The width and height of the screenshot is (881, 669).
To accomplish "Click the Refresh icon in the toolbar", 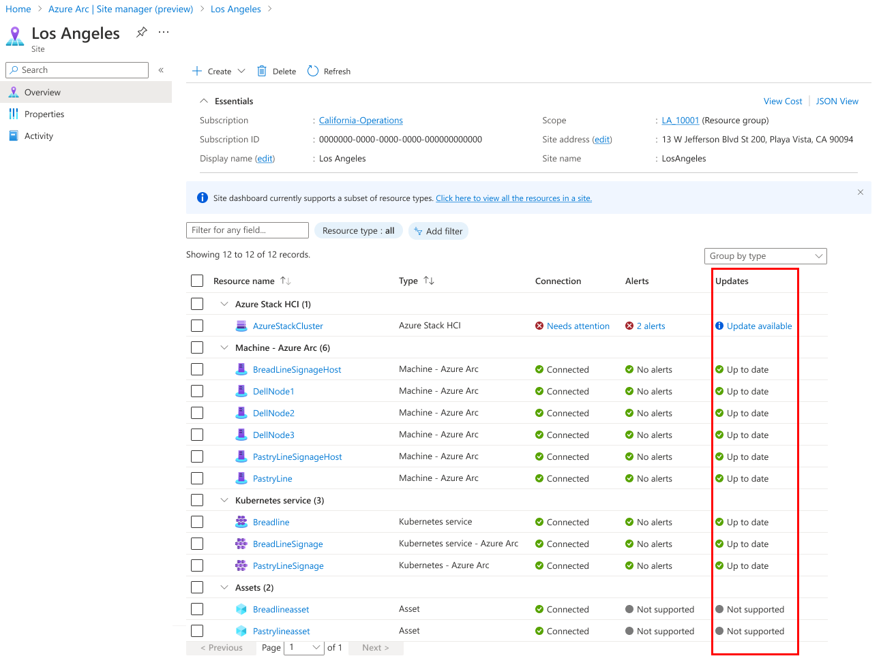I will [313, 71].
